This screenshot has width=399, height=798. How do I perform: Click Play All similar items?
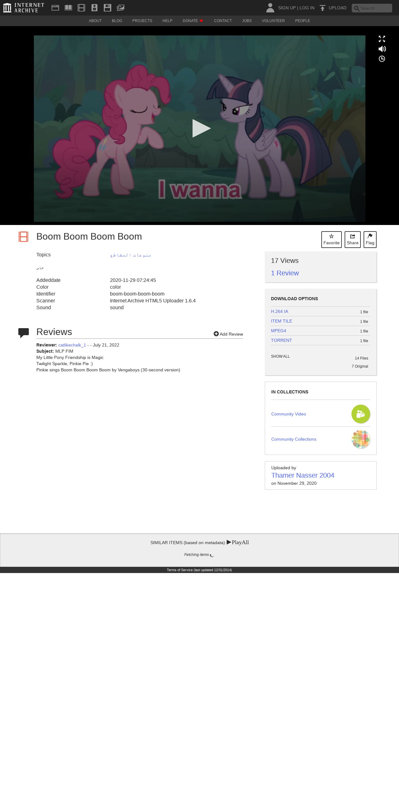pos(238,542)
